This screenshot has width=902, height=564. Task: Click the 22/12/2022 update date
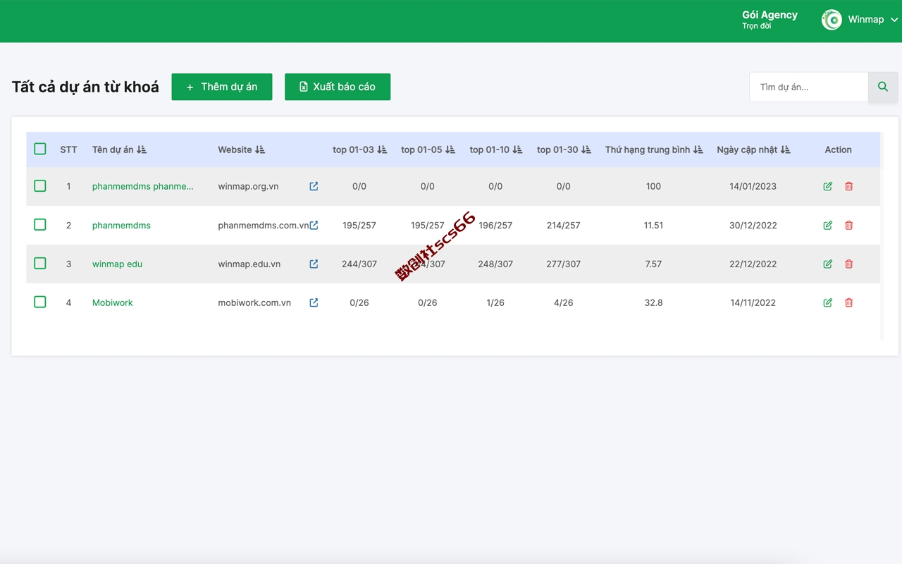[753, 264]
